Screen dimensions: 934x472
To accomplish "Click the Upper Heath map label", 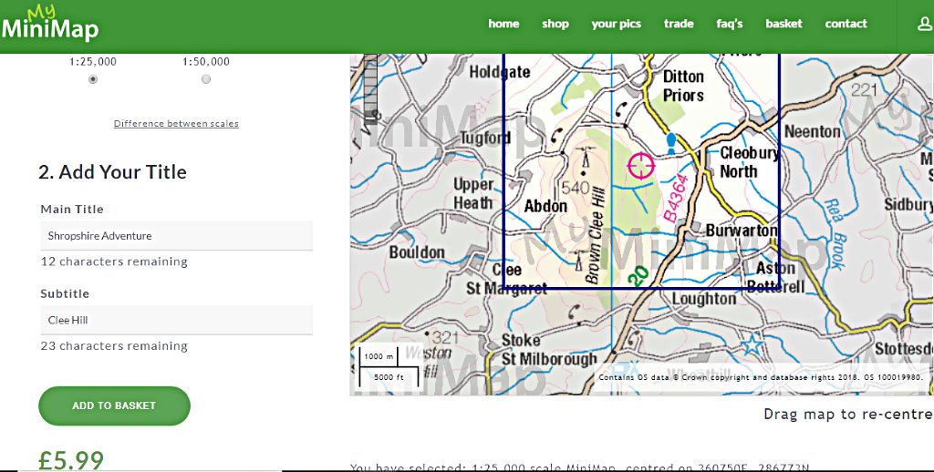I will pyautogui.click(x=473, y=193).
